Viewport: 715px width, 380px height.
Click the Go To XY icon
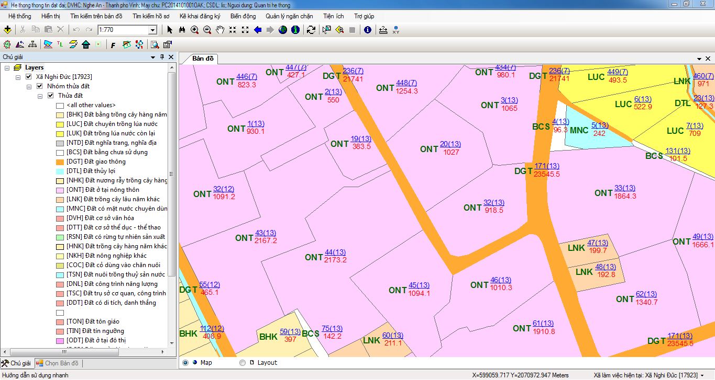tap(396, 30)
